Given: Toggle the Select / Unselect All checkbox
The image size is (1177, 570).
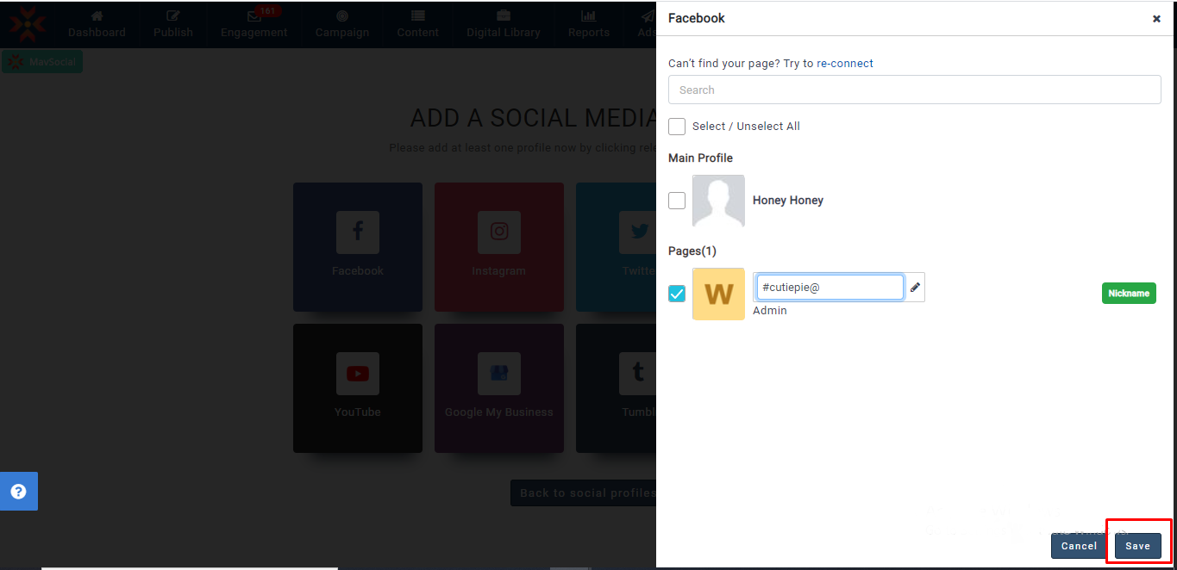Looking at the screenshot, I should pos(677,127).
